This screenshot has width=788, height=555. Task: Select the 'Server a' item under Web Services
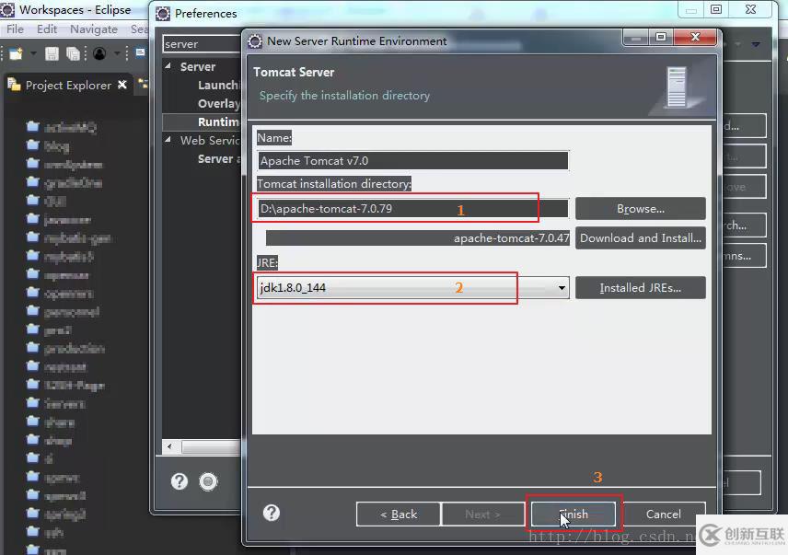(219, 158)
